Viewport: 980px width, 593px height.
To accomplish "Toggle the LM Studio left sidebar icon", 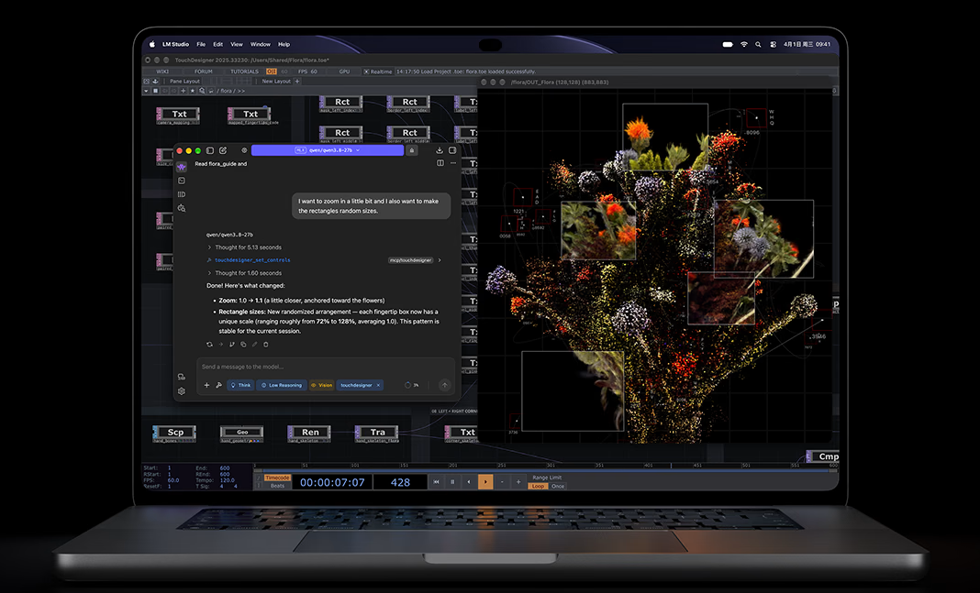I will [x=210, y=150].
